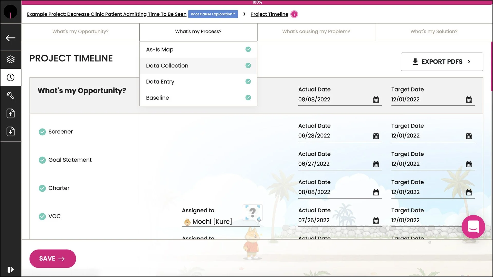The height and width of the screenshot is (277, 493).
Task: Open the Example Project breadcrumb link
Action: point(107,14)
